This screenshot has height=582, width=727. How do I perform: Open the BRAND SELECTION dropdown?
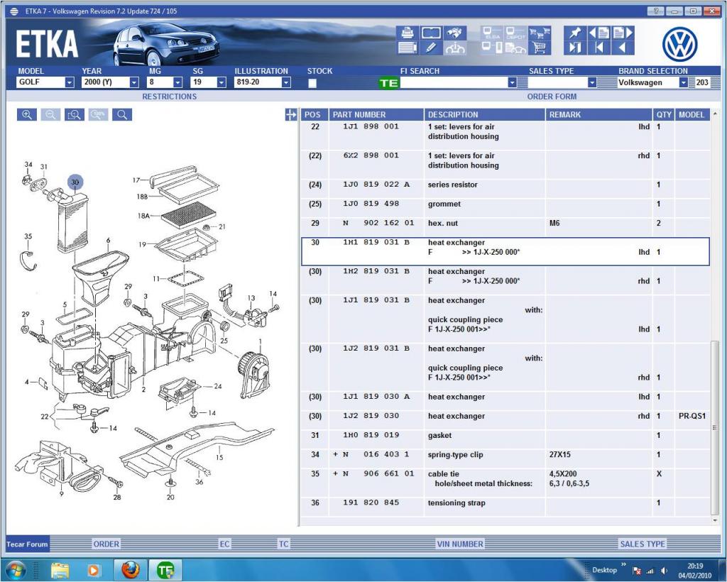tap(684, 82)
